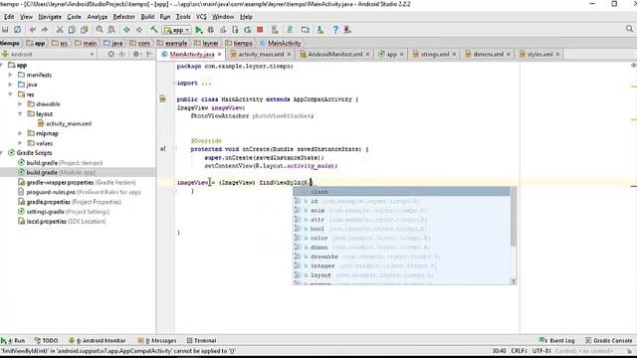Click the Synchronize icon in toolbar
The height and width of the screenshot is (358, 637).
(17, 30)
